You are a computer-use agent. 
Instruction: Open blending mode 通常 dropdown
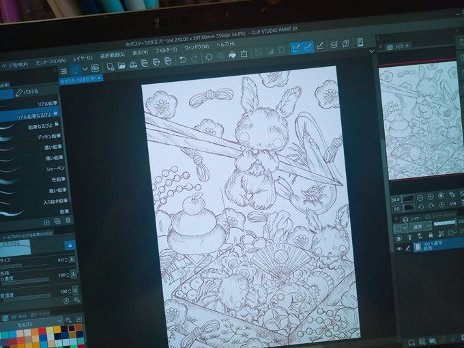pos(420,227)
